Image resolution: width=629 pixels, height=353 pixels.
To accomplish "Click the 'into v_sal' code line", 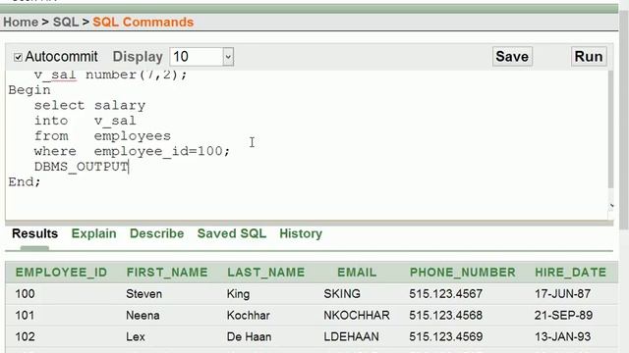I will click(x=86, y=121).
